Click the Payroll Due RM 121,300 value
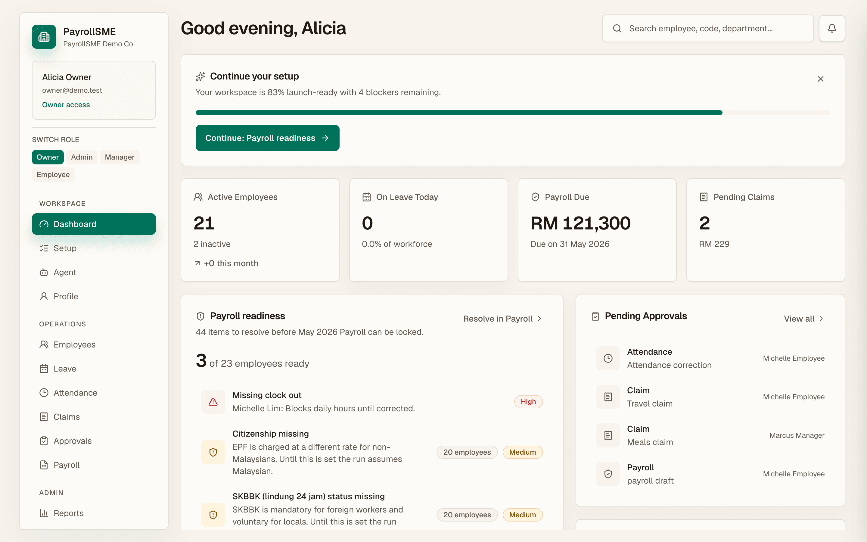This screenshot has height=542, width=867. [580, 223]
